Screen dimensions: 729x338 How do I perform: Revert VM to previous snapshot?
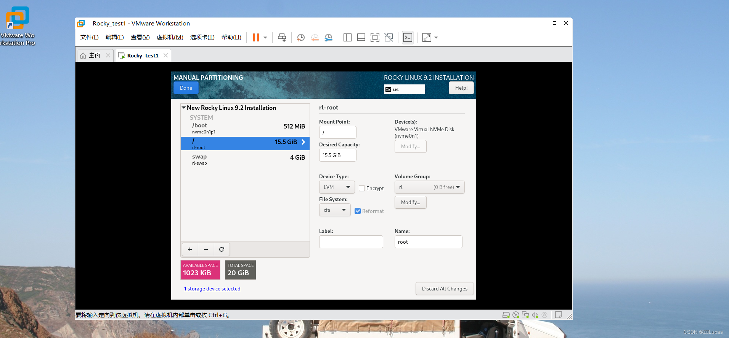click(315, 37)
